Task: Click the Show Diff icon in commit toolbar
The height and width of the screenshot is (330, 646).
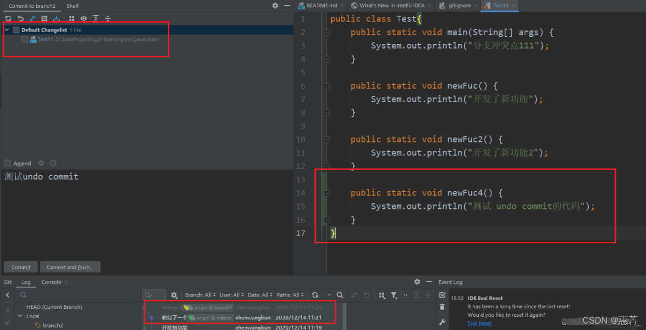Action: coord(33,18)
